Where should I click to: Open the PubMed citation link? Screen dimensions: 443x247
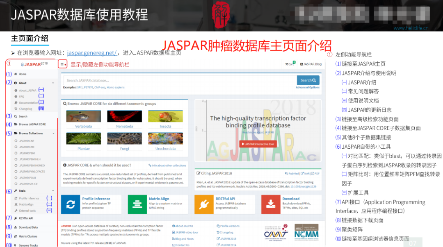(292, 174)
